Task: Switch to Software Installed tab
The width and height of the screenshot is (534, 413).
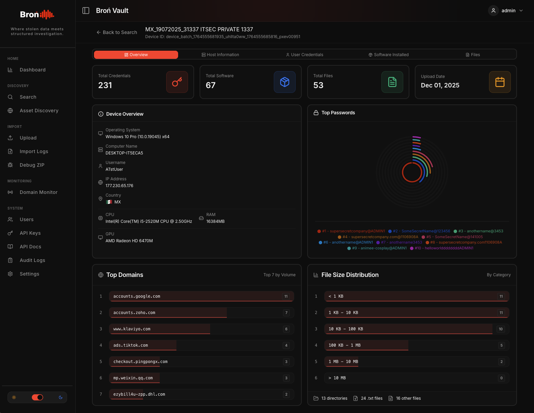Action: pyautogui.click(x=389, y=55)
